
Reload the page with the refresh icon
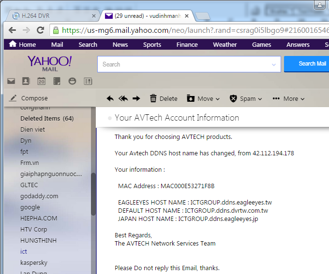tap(40, 30)
